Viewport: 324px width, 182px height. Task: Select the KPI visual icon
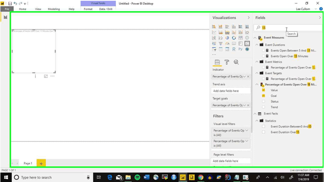247,44
